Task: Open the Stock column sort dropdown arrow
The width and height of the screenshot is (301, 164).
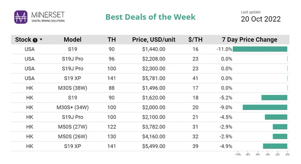Action: (x=41, y=40)
